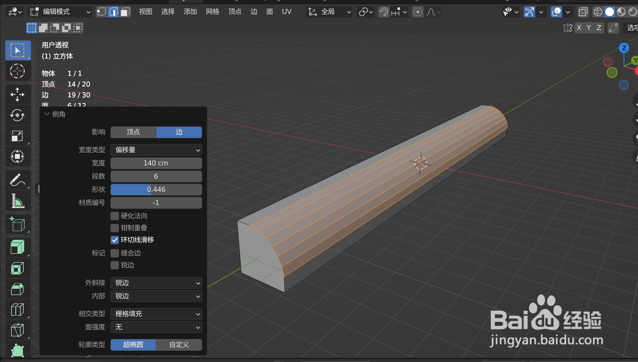Open the 外斜接 锐边 dropdown
This screenshot has width=638, height=362.
coord(156,283)
